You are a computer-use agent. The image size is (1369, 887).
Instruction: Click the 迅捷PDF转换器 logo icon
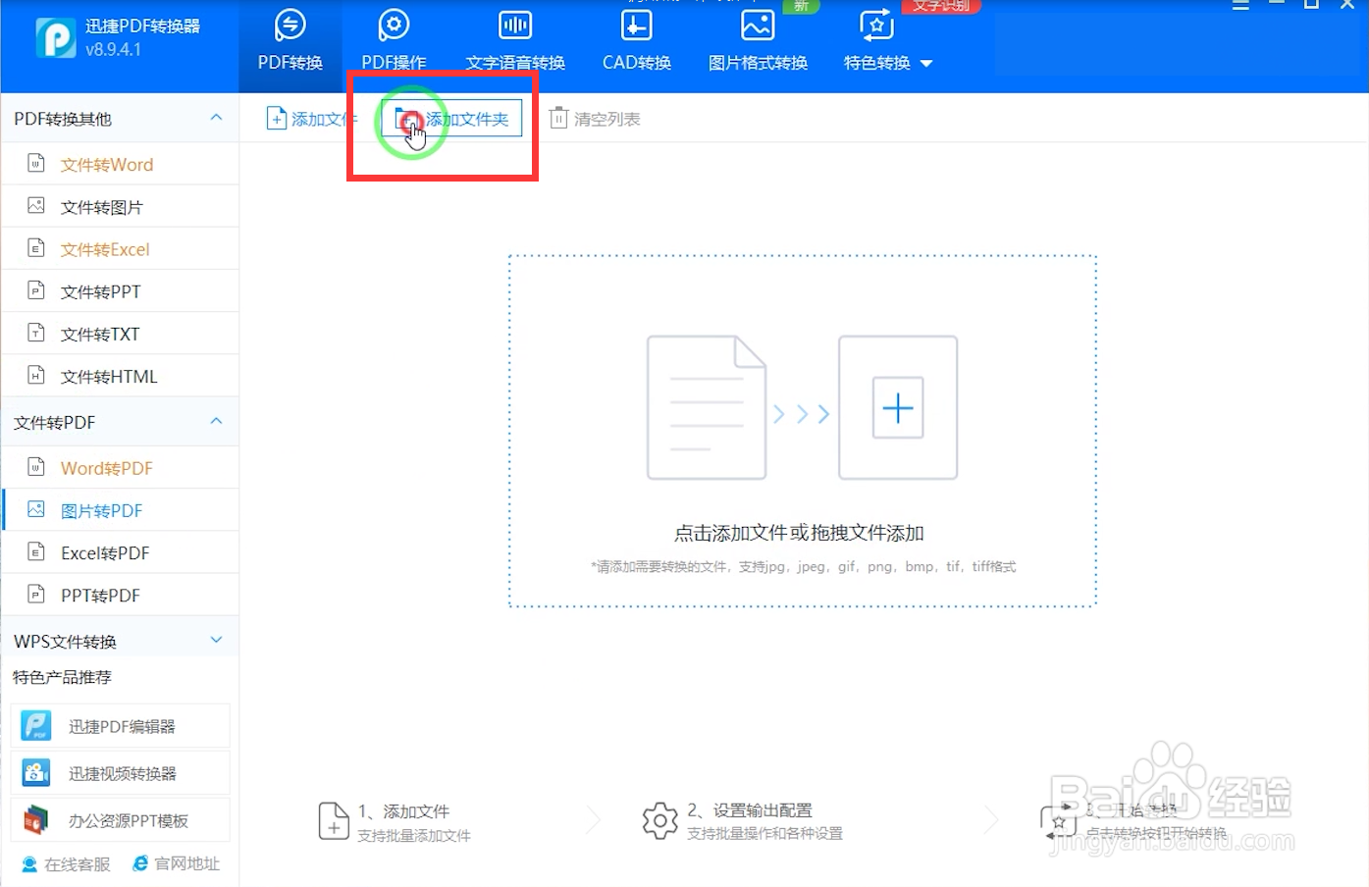click(55, 38)
